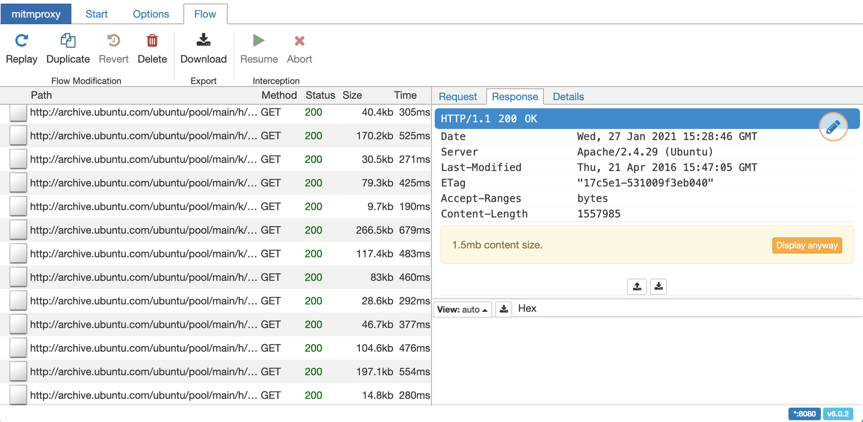Select the flow with 266.5kb size
Viewport: 863px width, 422px height.
coord(216,230)
